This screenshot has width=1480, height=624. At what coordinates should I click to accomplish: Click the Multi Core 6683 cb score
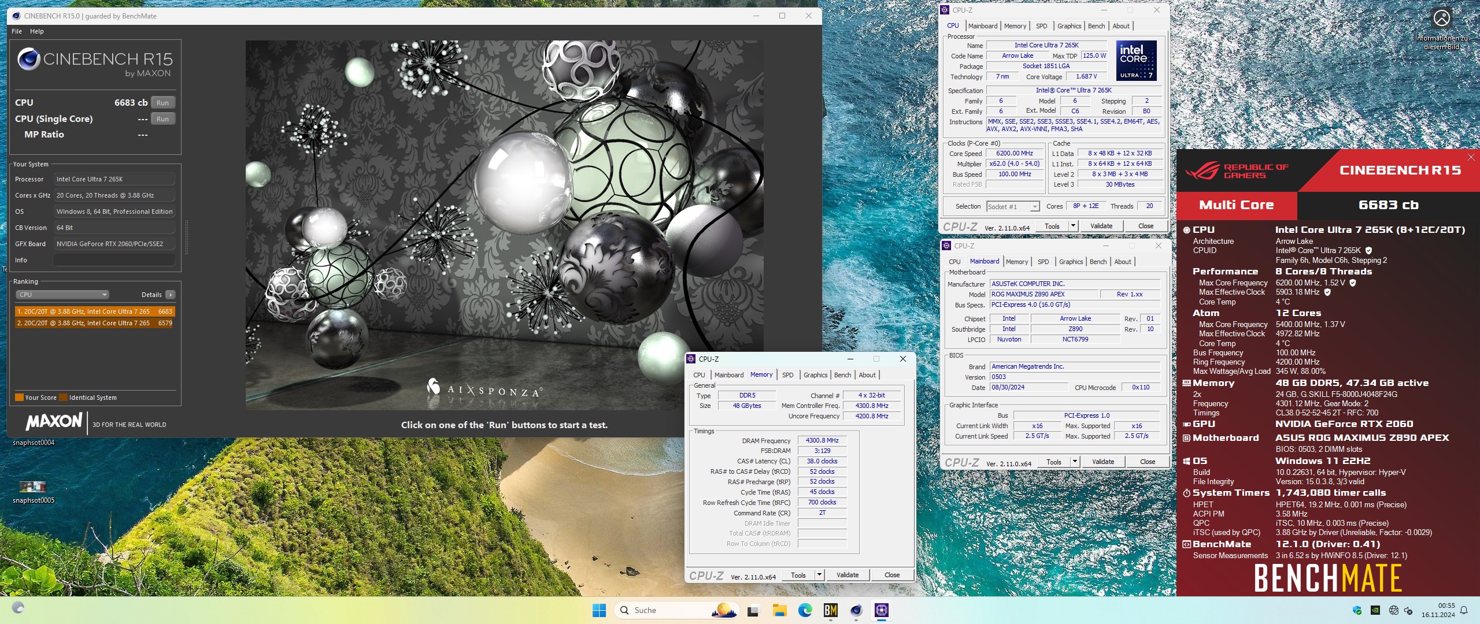coord(1387,205)
